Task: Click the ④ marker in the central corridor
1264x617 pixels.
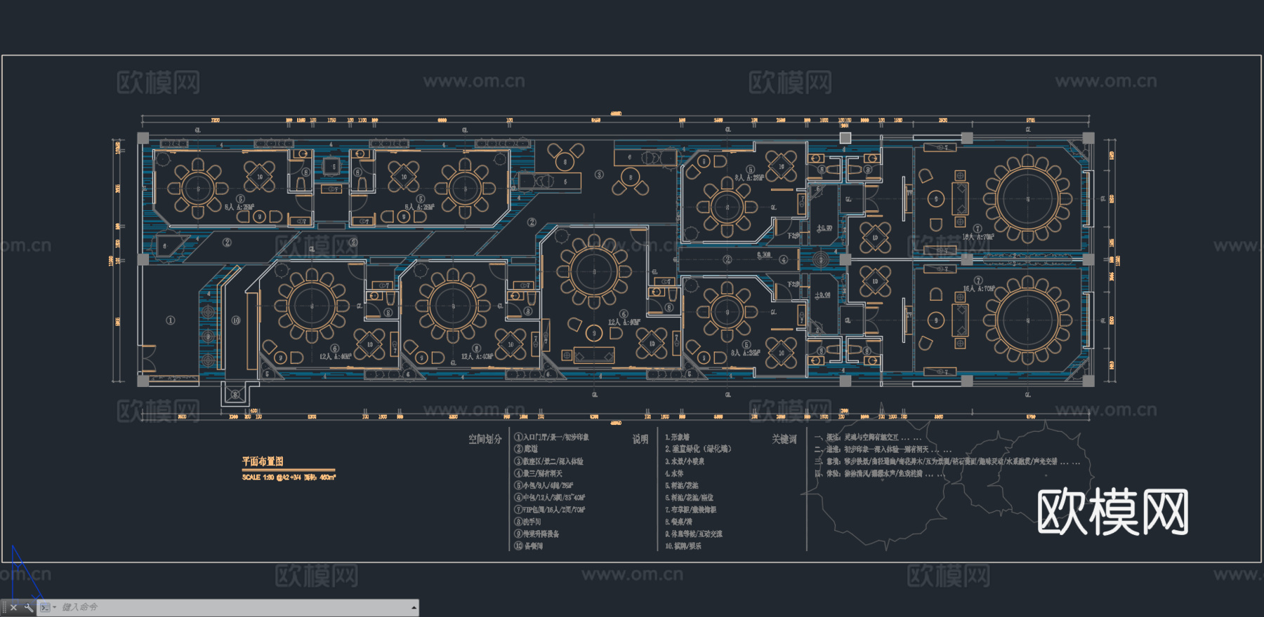Action: (784, 259)
